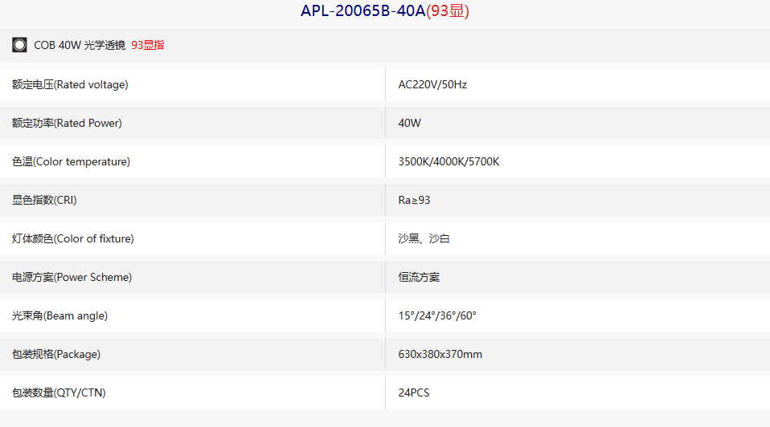This screenshot has width=770, height=427.
Task: Select the 灯体颜色(Color of fixture) label
Action: click(72, 238)
